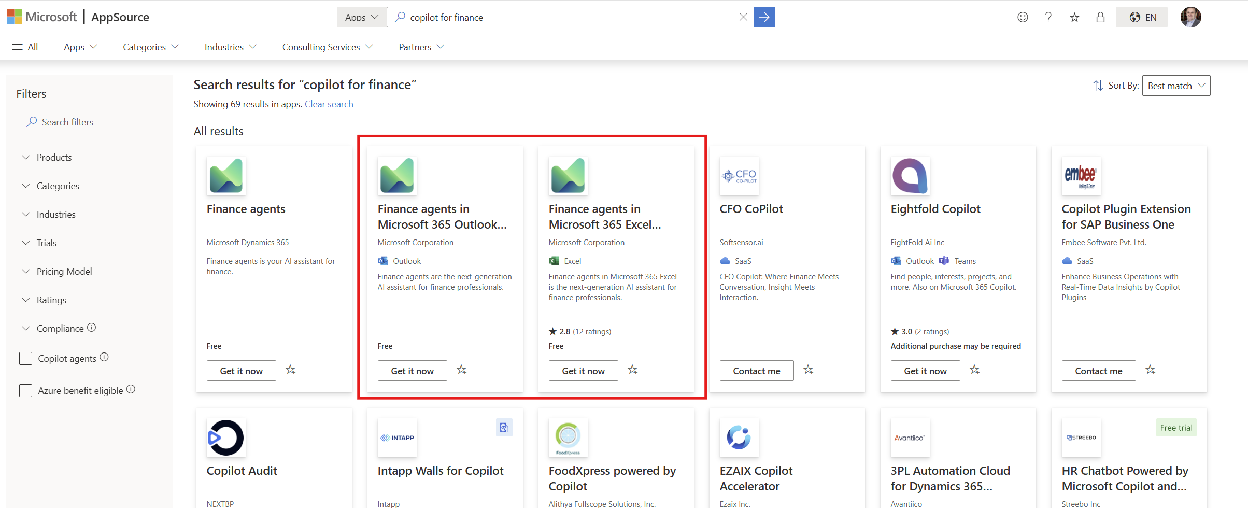Check the Copilot agents checkbox
This screenshot has width=1248, height=508.
point(25,358)
